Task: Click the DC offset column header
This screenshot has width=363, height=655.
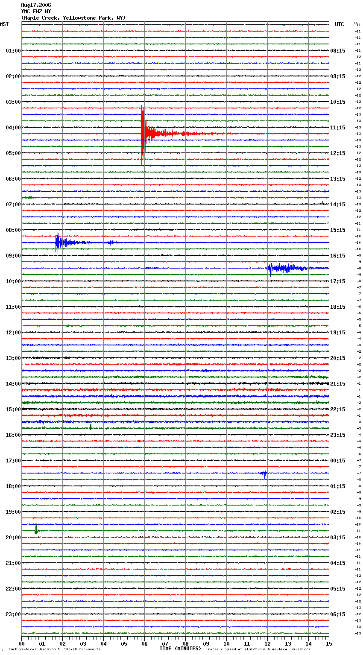Action: pyautogui.click(x=354, y=23)
